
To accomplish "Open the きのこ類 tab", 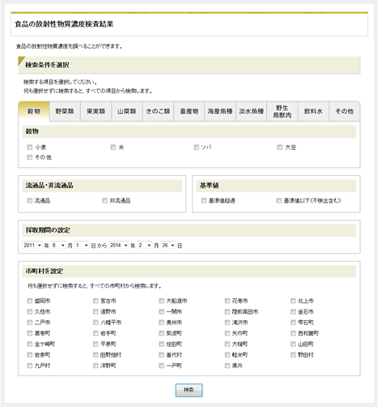I will 158,111.
